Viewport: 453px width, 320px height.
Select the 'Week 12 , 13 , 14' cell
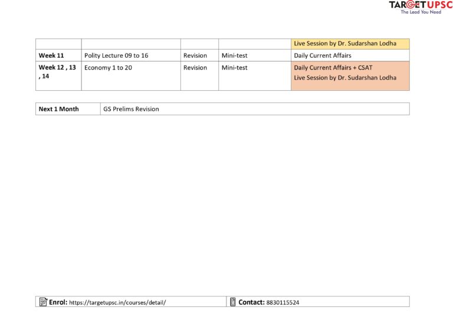click(58, 76)
